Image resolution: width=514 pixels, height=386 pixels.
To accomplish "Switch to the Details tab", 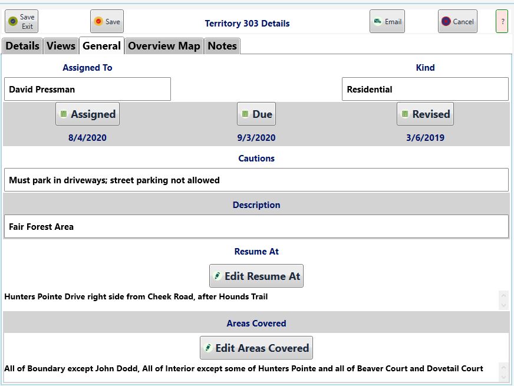I will 22,46.
